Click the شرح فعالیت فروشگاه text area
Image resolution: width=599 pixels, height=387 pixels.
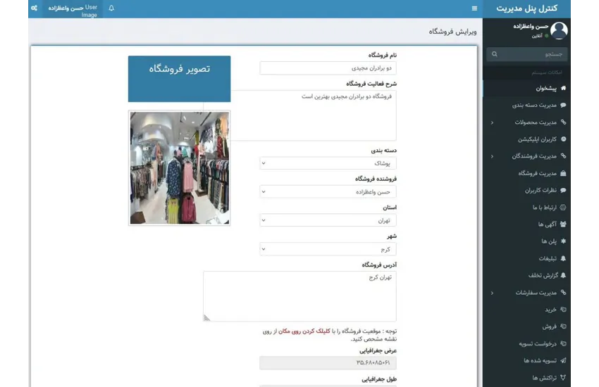[x=314, y=115]
